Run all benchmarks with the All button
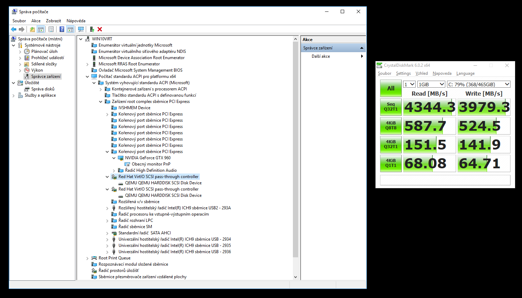Screen dimensions: 522x298 [x=391, y=88]
